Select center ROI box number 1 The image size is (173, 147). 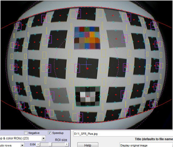click(77, 68)
